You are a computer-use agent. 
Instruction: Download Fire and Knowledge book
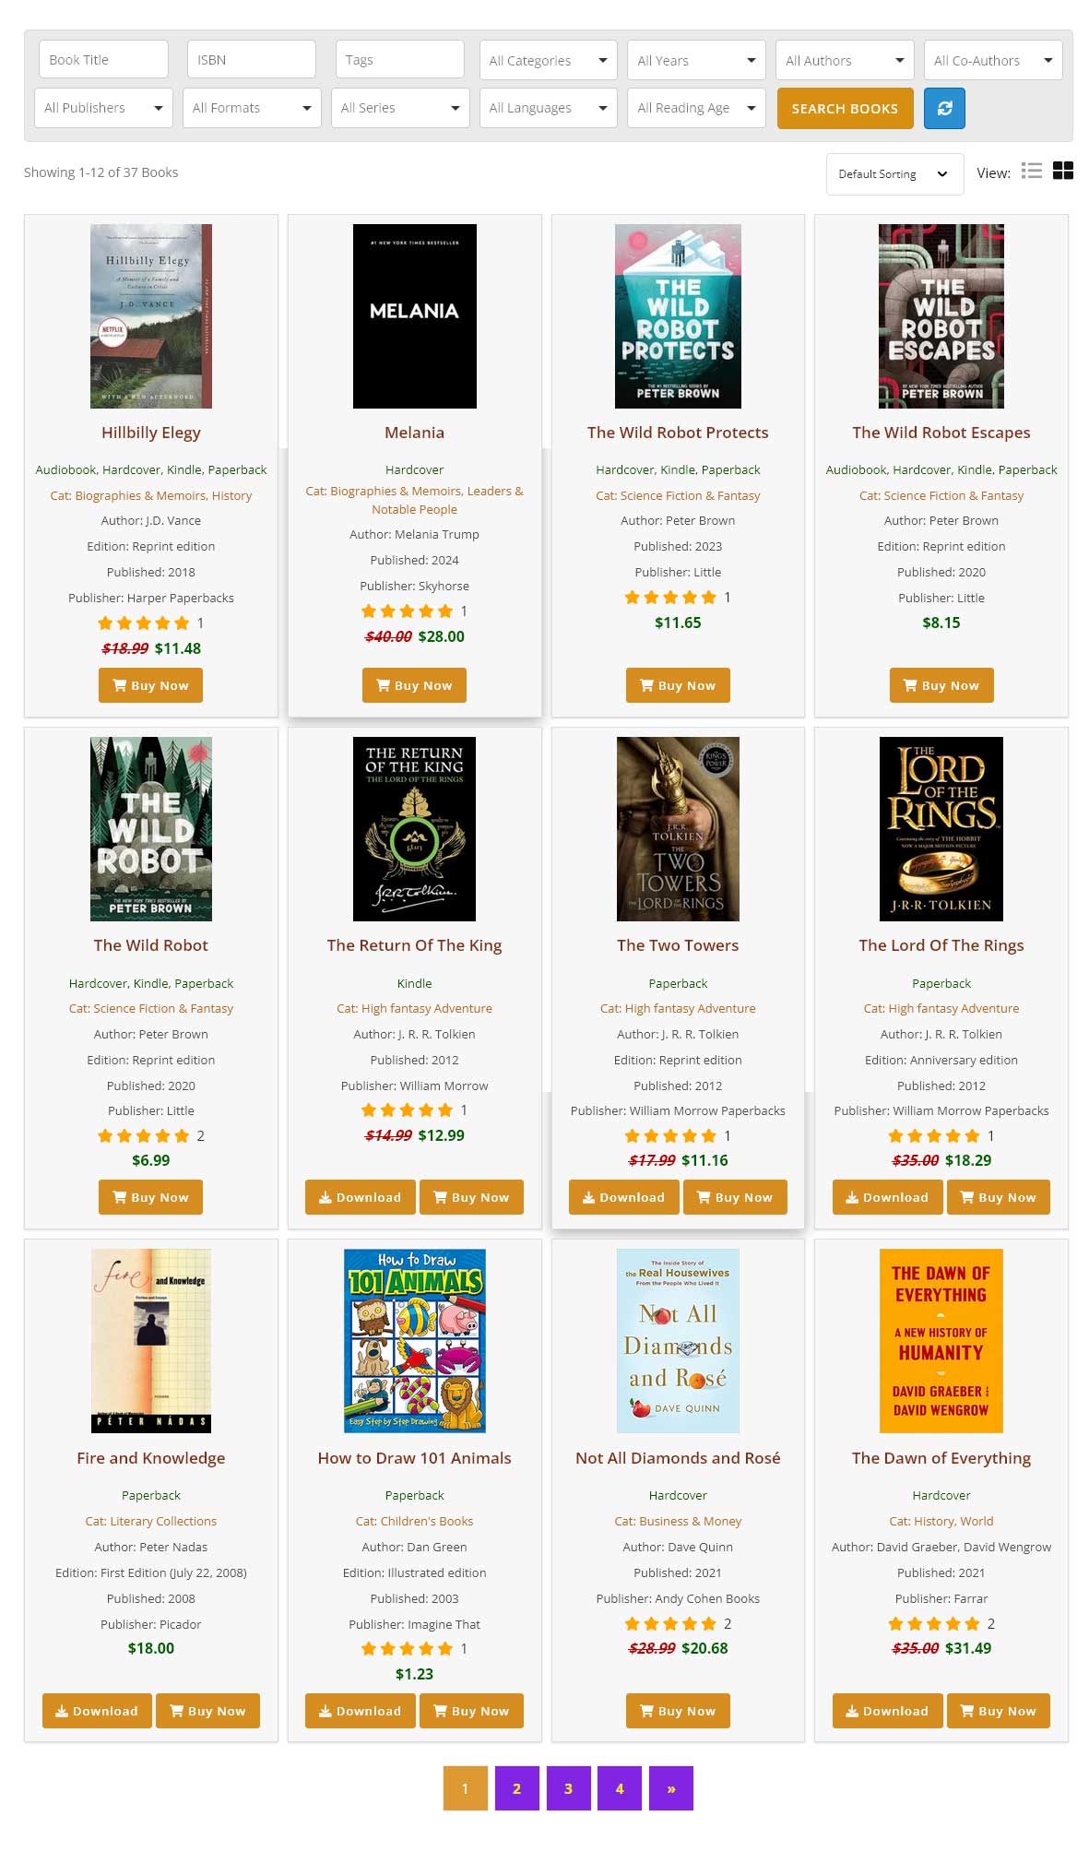[x=97, y=1711]
